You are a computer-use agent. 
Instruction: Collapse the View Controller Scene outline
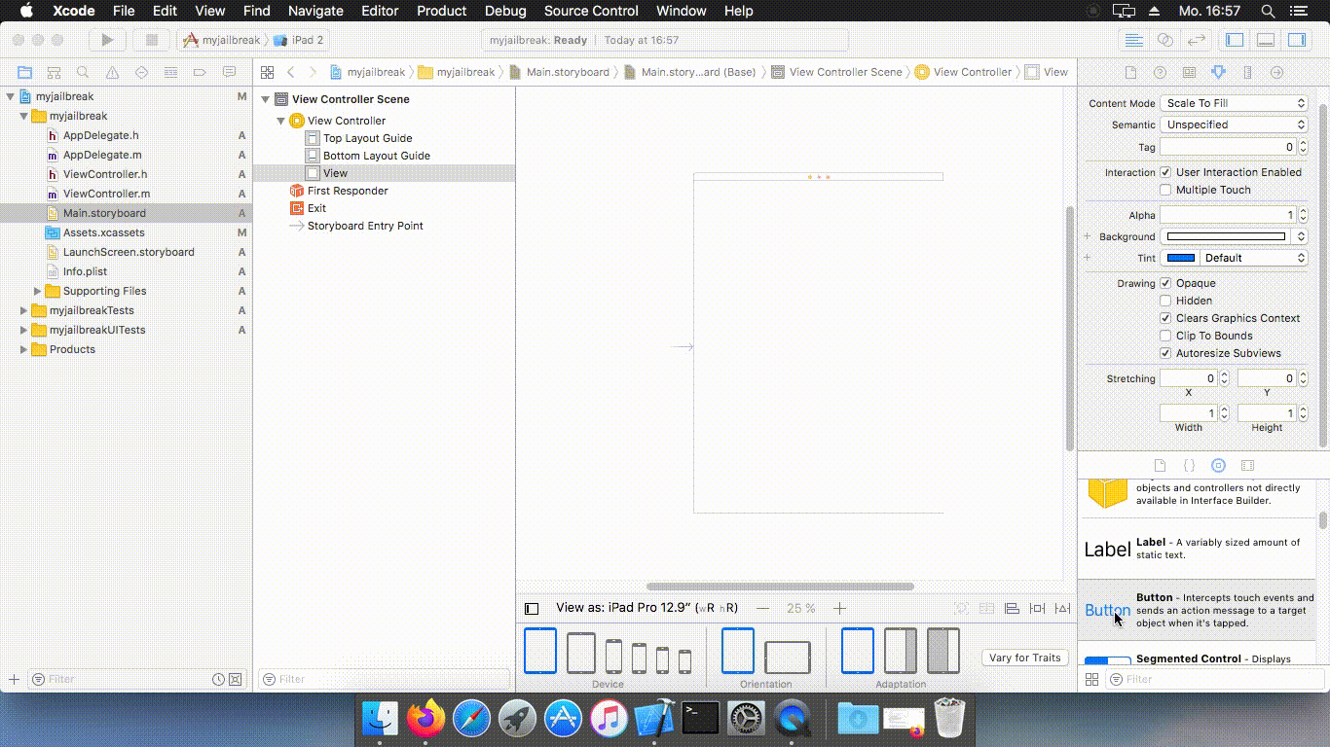click(265, 99)
